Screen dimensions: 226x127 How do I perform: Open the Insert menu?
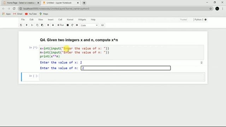[50, 20]
